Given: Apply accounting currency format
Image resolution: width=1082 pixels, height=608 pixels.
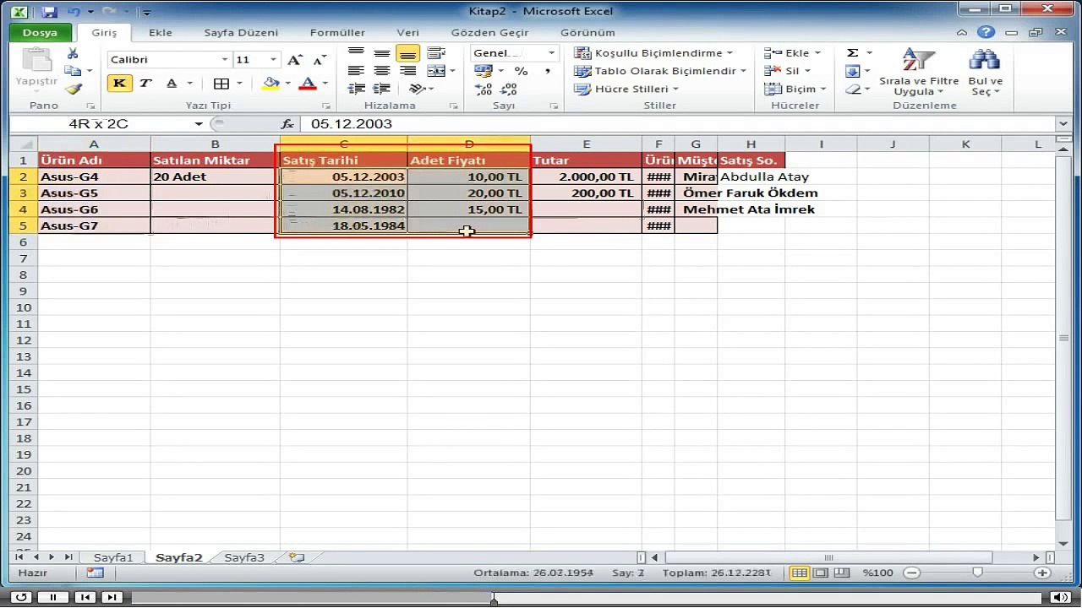Looking at the screenshot, I should (484, 71).
